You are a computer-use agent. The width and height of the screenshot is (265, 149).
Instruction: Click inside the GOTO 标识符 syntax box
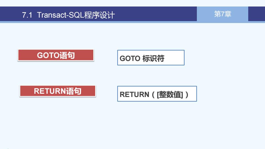[x=151, y=57]
